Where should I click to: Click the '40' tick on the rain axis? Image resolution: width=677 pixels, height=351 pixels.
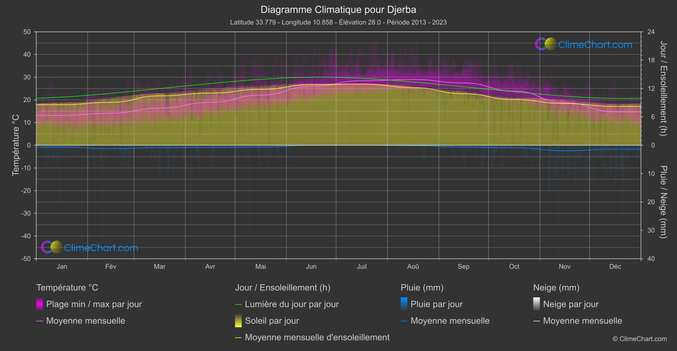click(x=651, y=259)
